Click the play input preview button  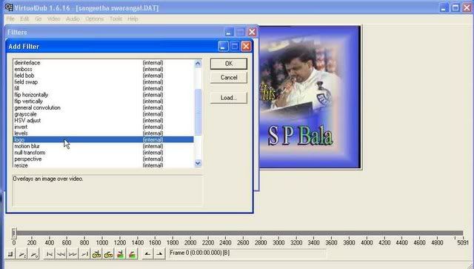click(22, 254)
